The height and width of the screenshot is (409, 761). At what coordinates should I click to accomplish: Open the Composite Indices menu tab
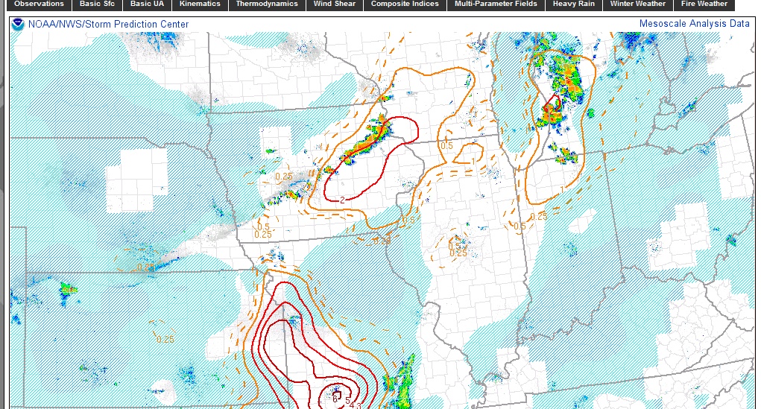tap(405, 4)
